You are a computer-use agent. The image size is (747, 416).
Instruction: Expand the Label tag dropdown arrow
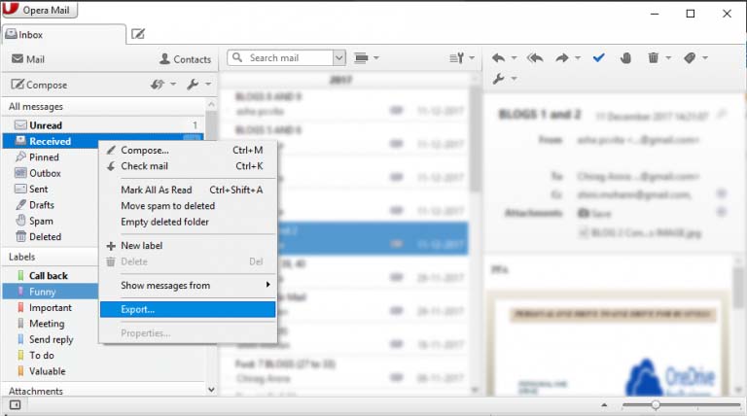tap(705, 58)
